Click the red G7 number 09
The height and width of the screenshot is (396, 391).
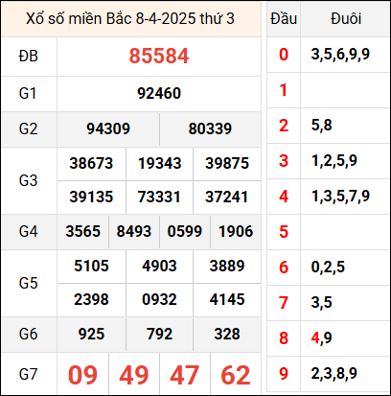point(82,375)
